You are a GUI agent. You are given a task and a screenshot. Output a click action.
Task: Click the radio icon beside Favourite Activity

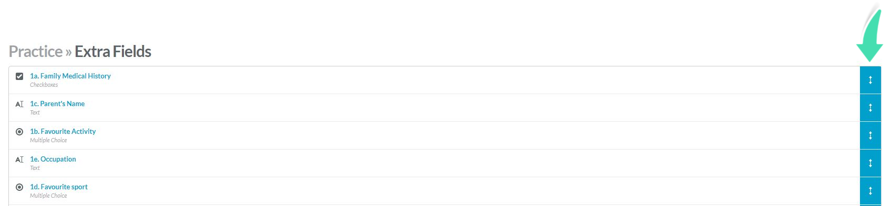click(19, 132)
